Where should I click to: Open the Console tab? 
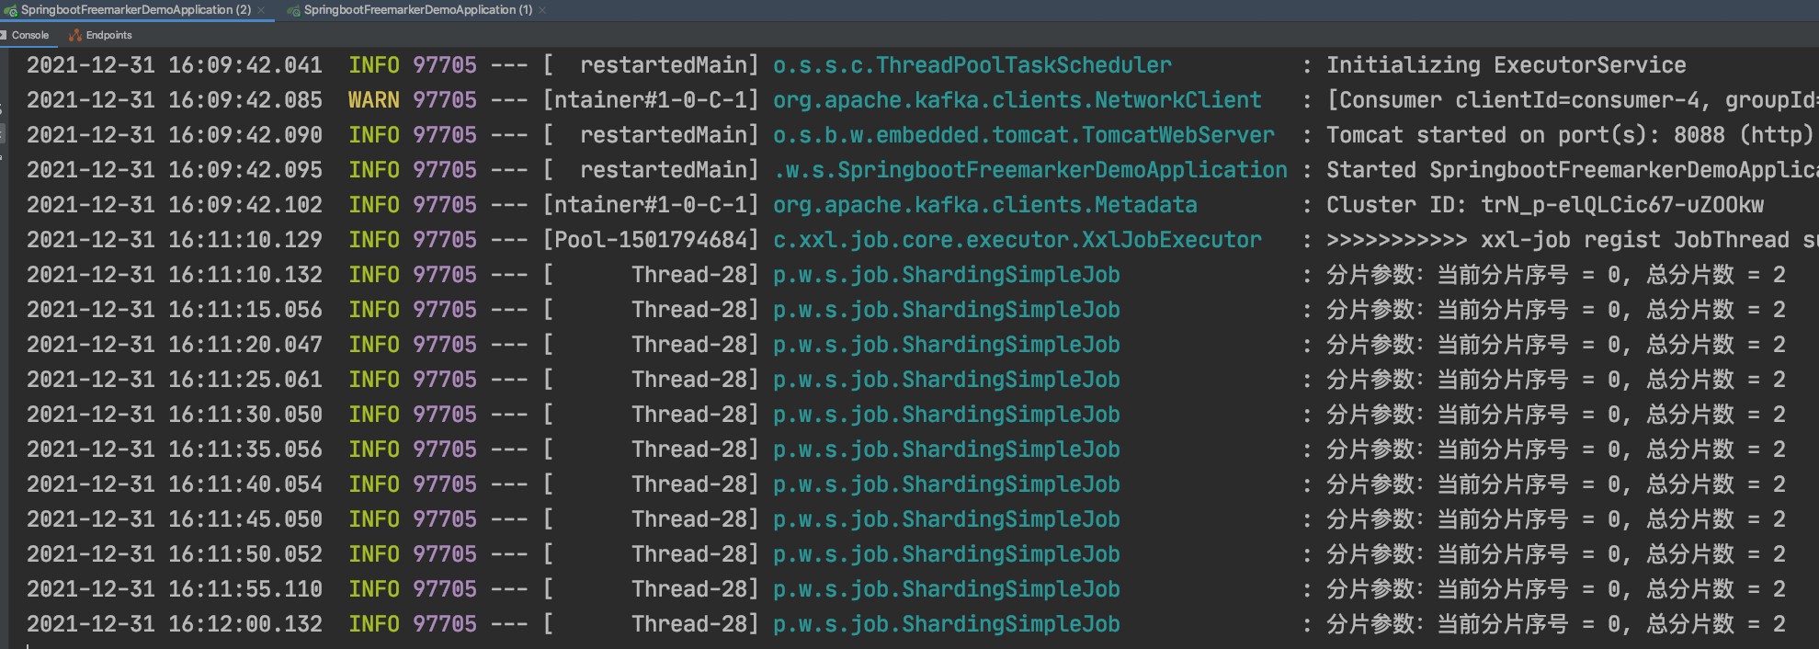[x=29, y=35]
